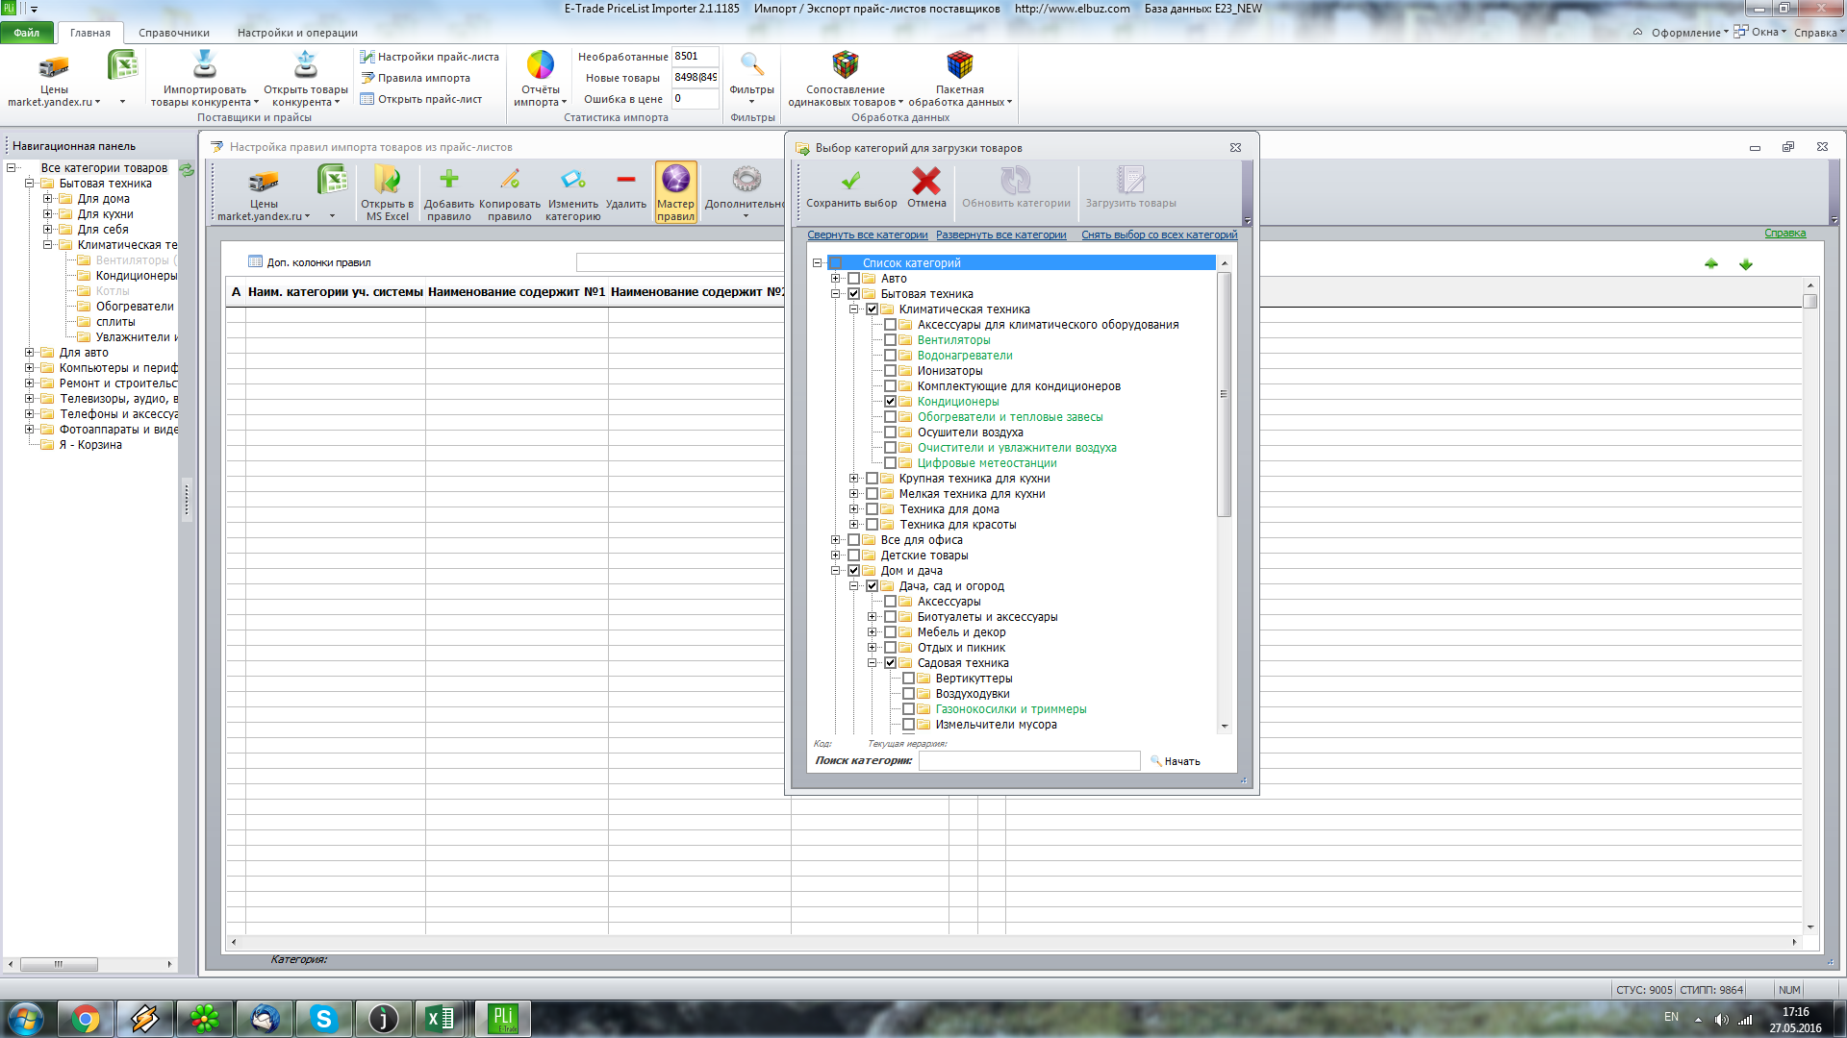Check Обогреватели и тепловые завесы checkbox
Image resolution: width=1847 pixels, height=1038 pixels.
[890, 417]
